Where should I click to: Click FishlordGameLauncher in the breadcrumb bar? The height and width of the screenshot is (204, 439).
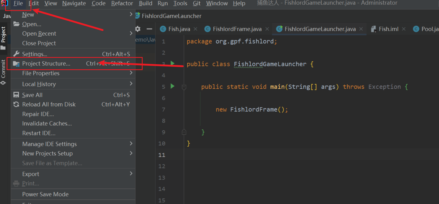171,16
